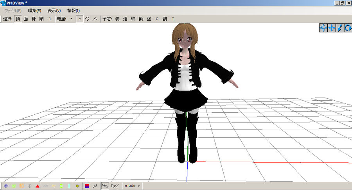This screenshot has width=352, height=190.
Task: Select the circle range shape
Action: [87, 19]
